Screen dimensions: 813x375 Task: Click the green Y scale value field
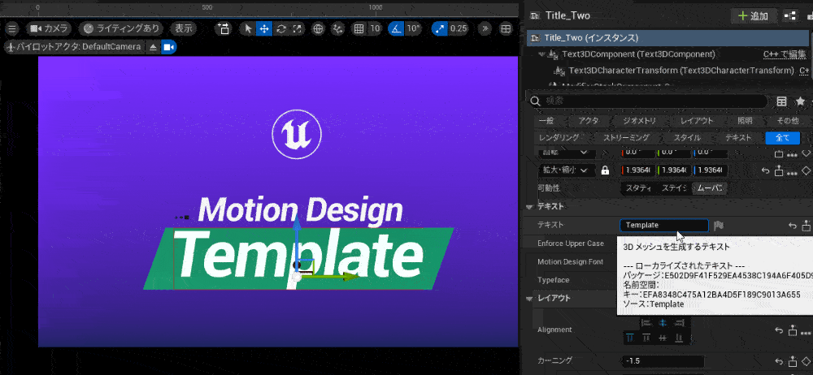click(674, 170)
